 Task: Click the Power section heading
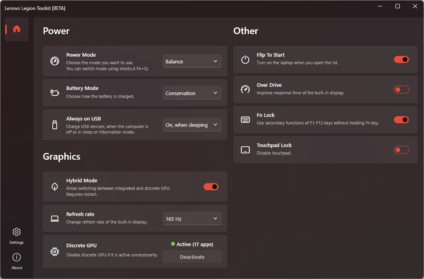pos(56,31)
